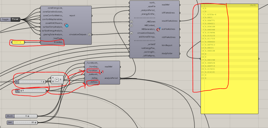
Task: Click the timestep_ input parameter
Action: tap(58, 42)
